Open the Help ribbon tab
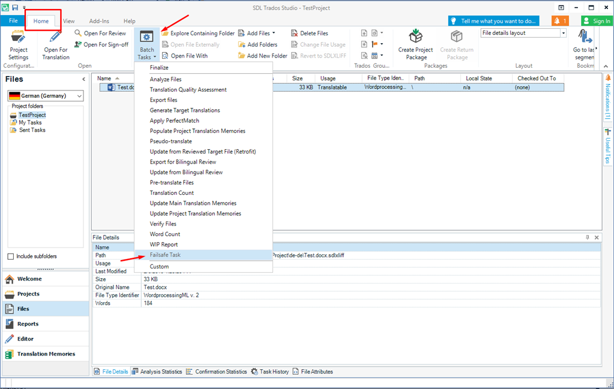This screenshot has height=389, width=614. point(130,21)
